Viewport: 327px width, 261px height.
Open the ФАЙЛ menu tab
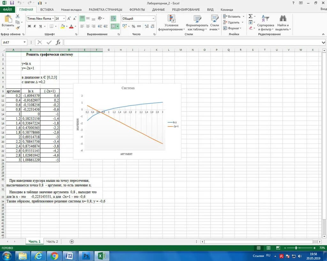click(7, 10)
